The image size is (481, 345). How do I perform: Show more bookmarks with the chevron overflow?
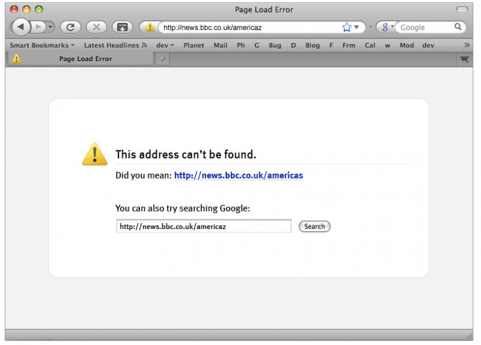tap(467, 45)
